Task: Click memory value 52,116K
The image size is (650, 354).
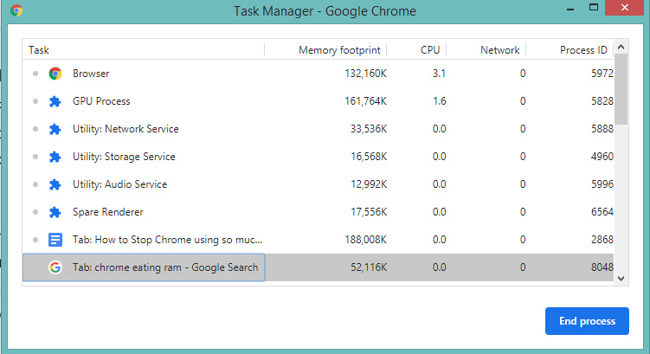Action: [x=369, y=267]
